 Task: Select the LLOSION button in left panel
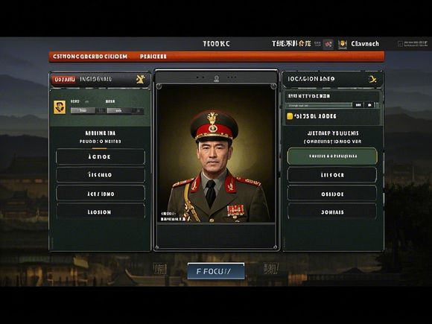point(101,212)
